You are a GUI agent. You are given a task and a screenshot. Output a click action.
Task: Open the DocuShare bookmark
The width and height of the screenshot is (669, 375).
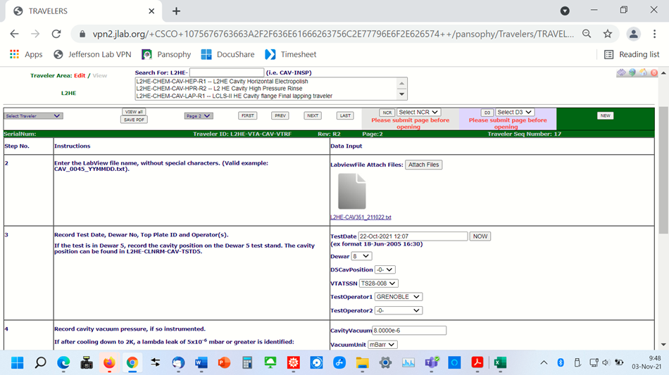pyautogui.click(x=225, y=54)
